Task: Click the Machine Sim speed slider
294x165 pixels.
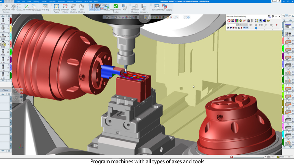Action: 256,28
